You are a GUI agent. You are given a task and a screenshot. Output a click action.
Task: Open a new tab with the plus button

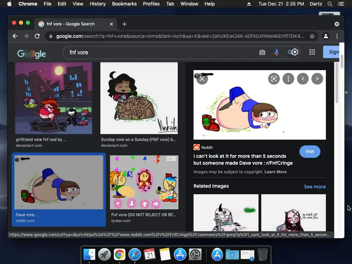(124, 24)
